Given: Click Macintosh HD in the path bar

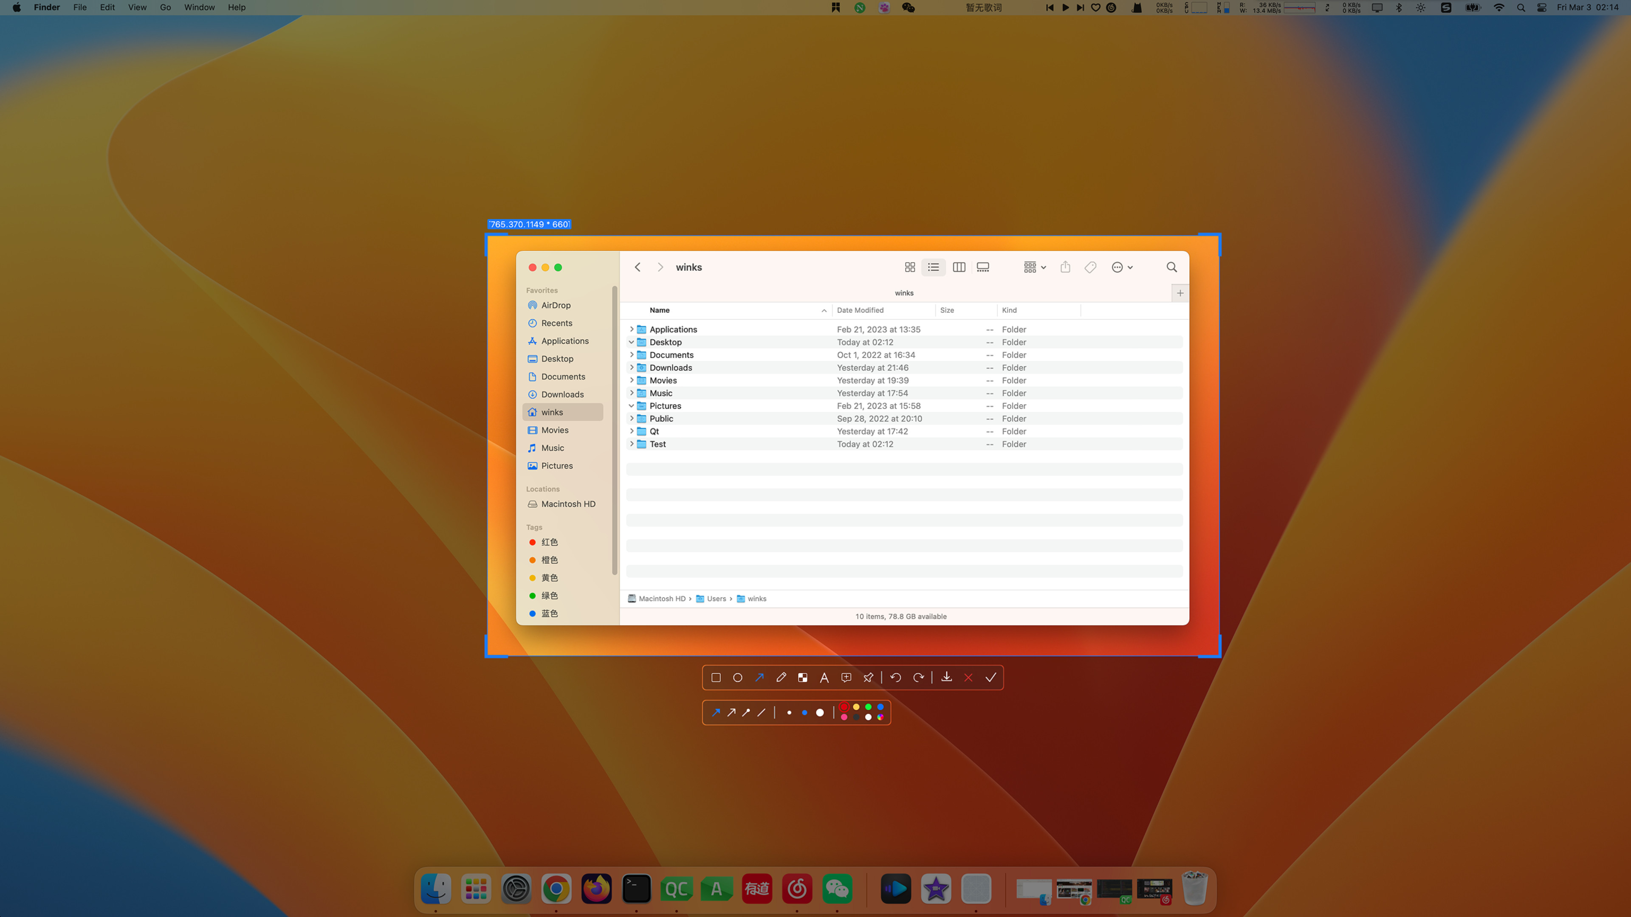Looking at the screenshot, I should 657,599.
